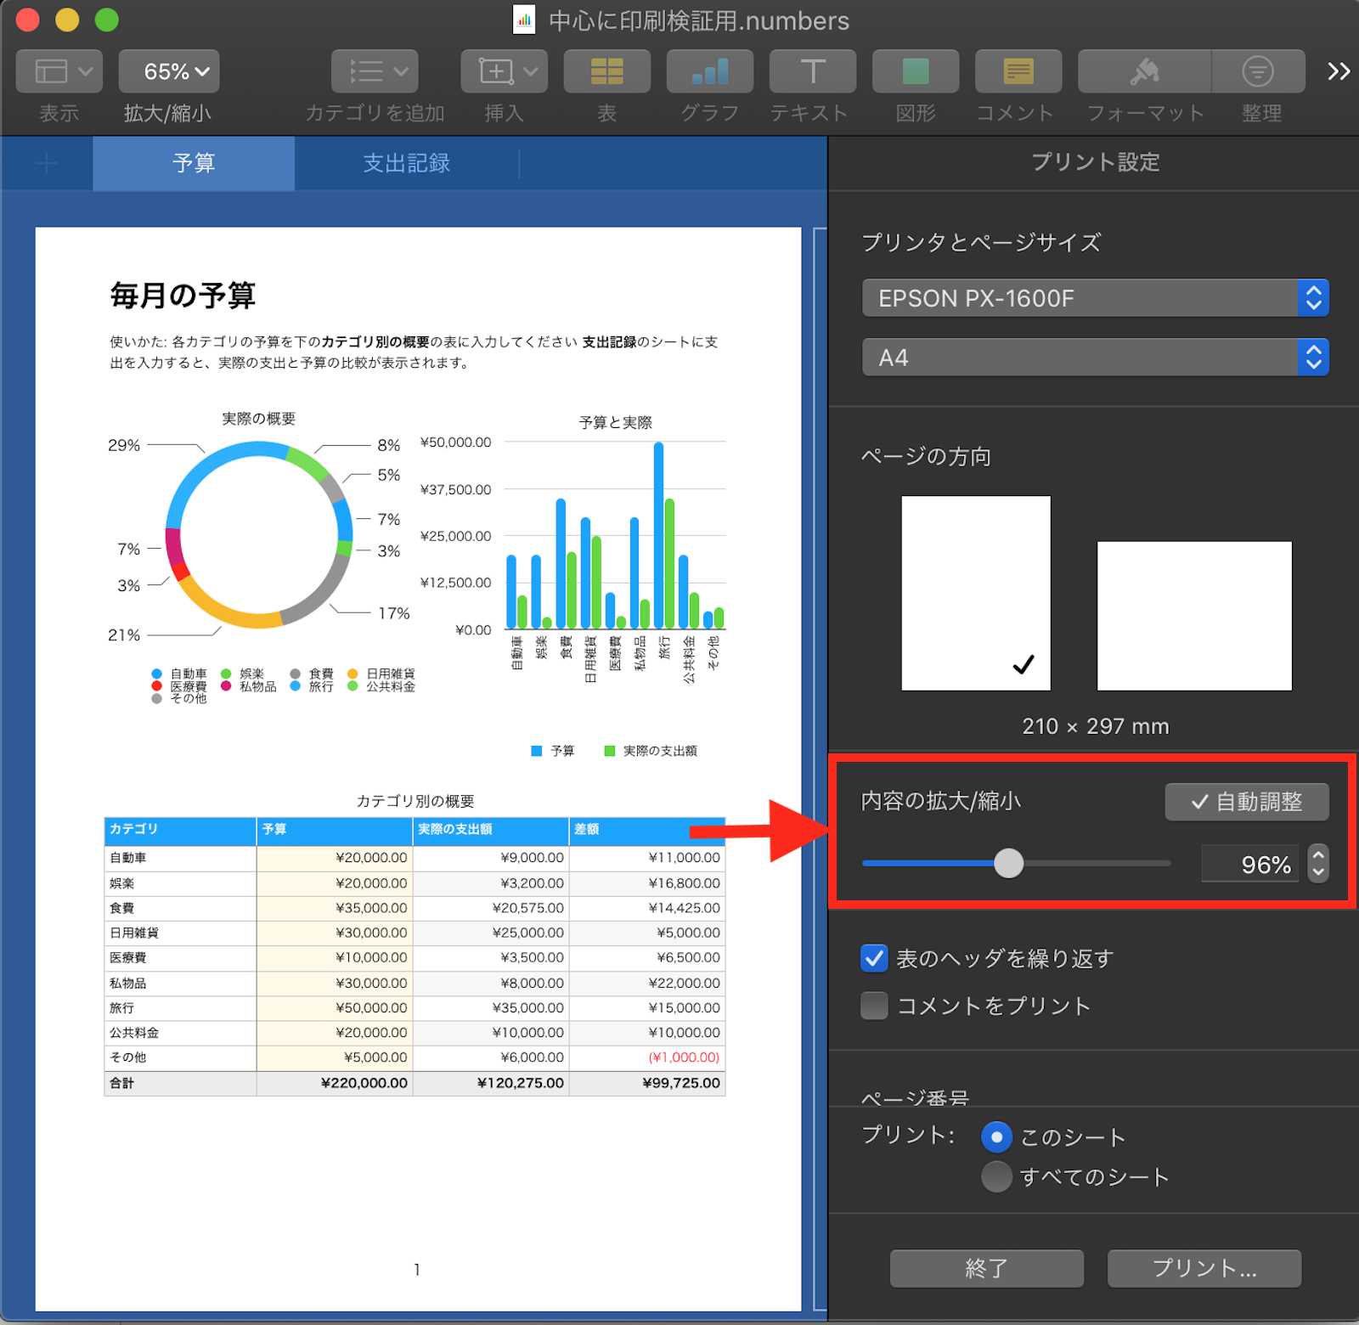Show more toolbar items via double chevron
1359x1325 pixels.
tap(1339, 71)
